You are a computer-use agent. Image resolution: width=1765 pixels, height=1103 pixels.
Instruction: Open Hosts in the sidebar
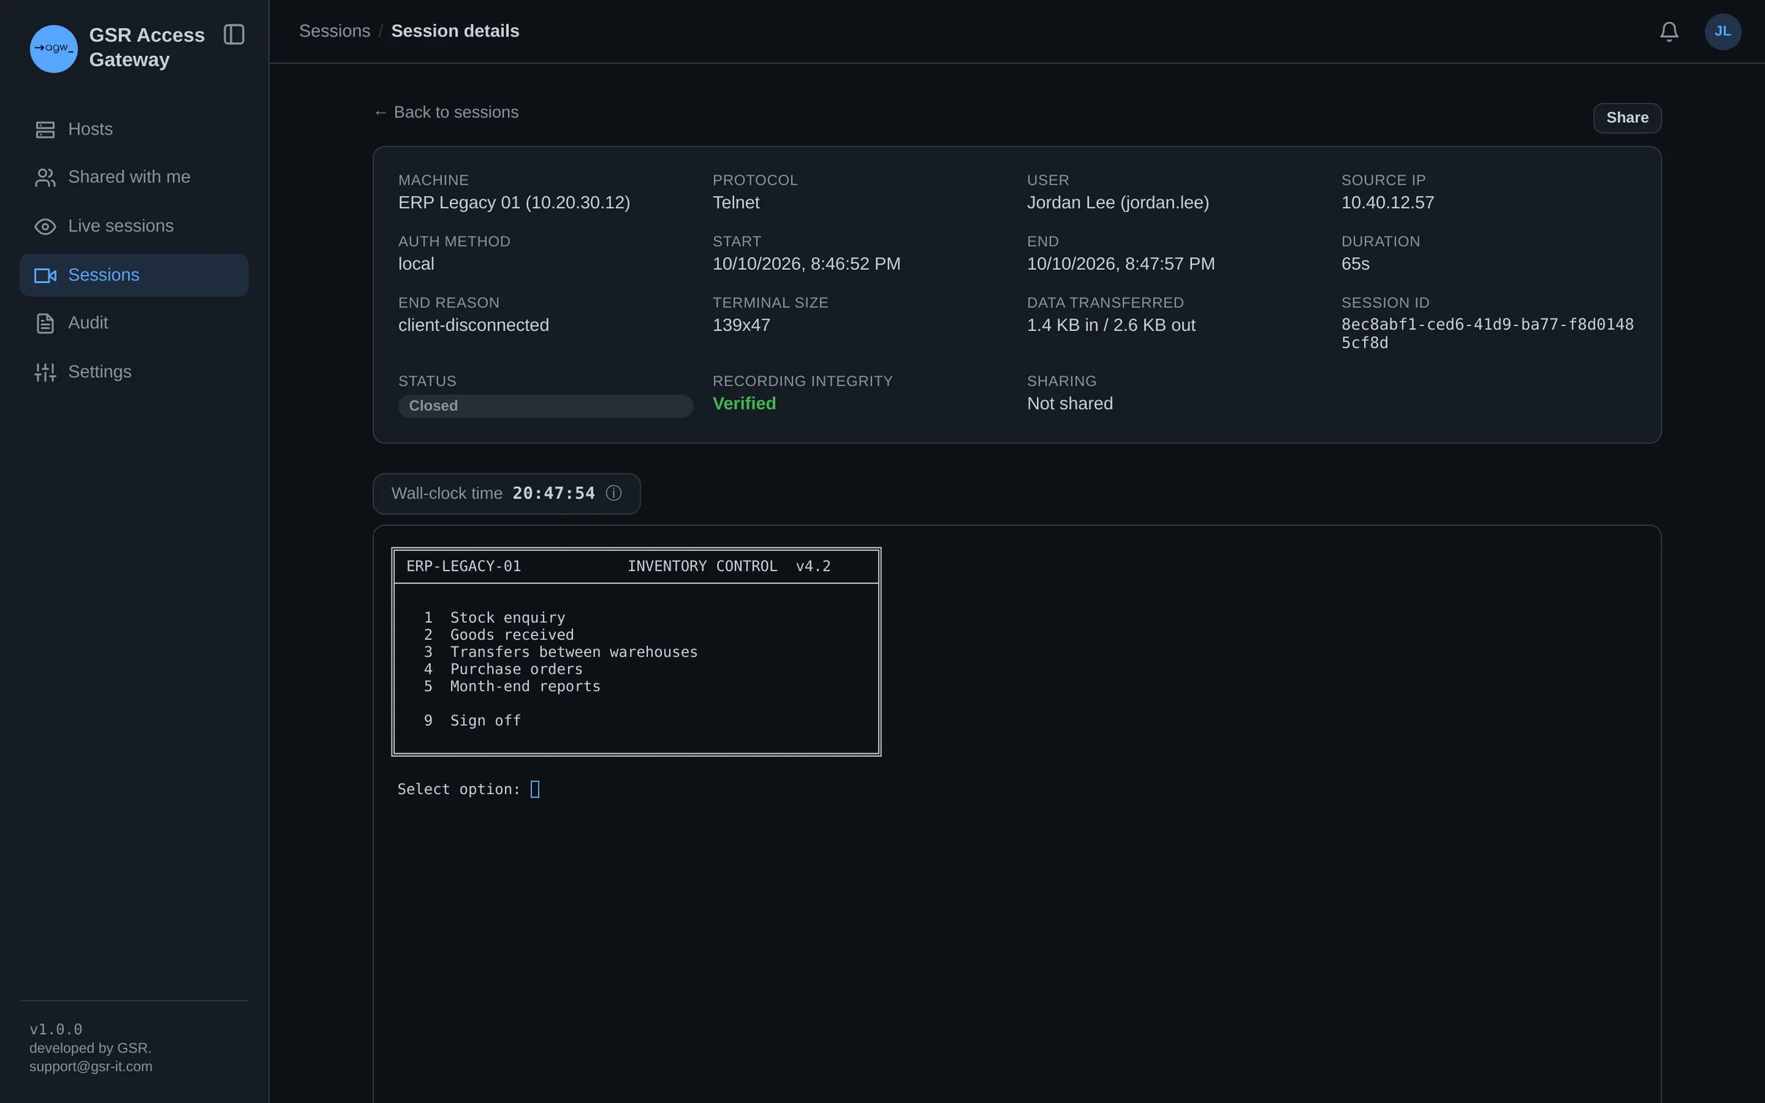click(134, 129)
